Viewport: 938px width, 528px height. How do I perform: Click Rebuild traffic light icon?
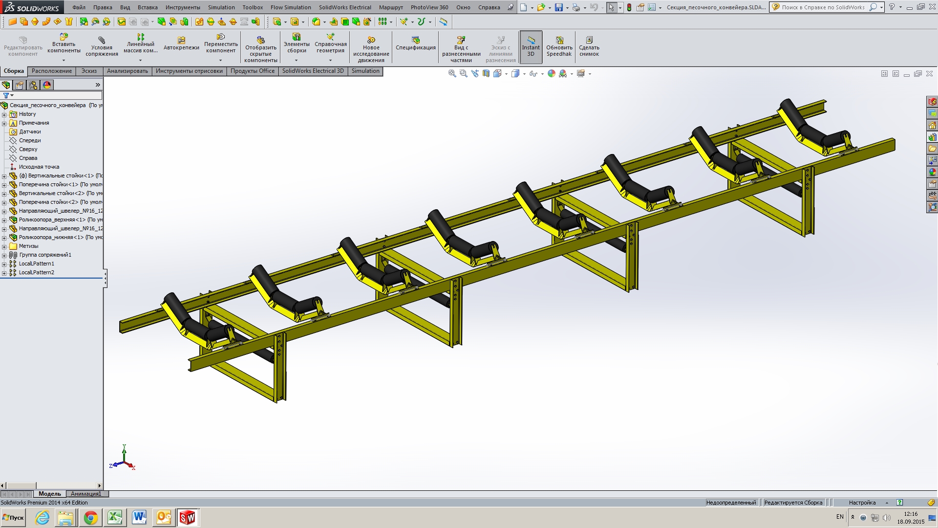(x=629, y=7)
